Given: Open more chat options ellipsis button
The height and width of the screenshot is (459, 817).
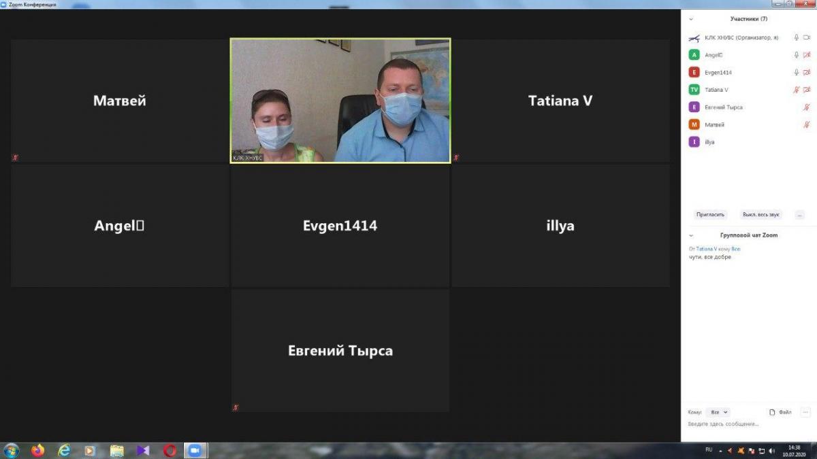Looking at the screenshot, I should (x=805, y=412).
